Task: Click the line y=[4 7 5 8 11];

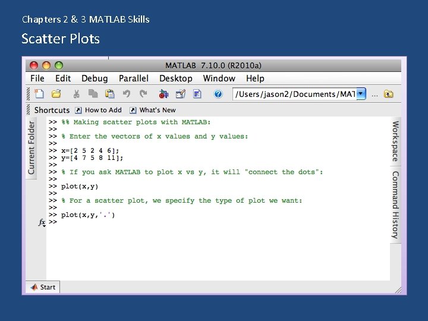Action: (92, 158)
